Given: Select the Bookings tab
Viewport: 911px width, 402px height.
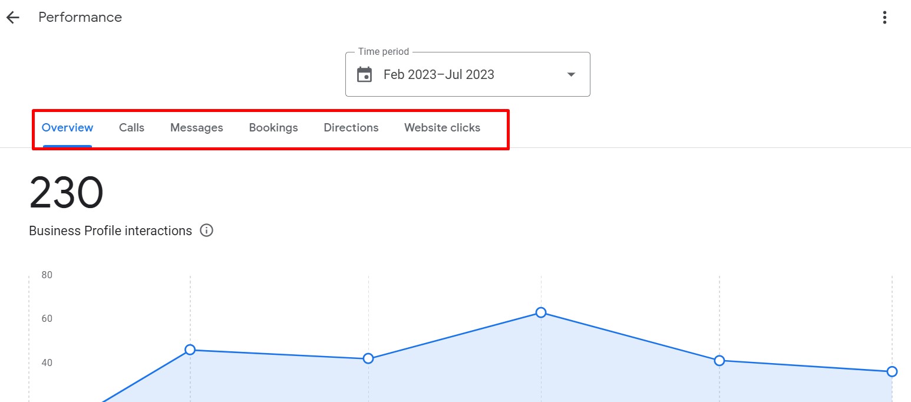Looking at the screenshot, I should pos(273,128).
